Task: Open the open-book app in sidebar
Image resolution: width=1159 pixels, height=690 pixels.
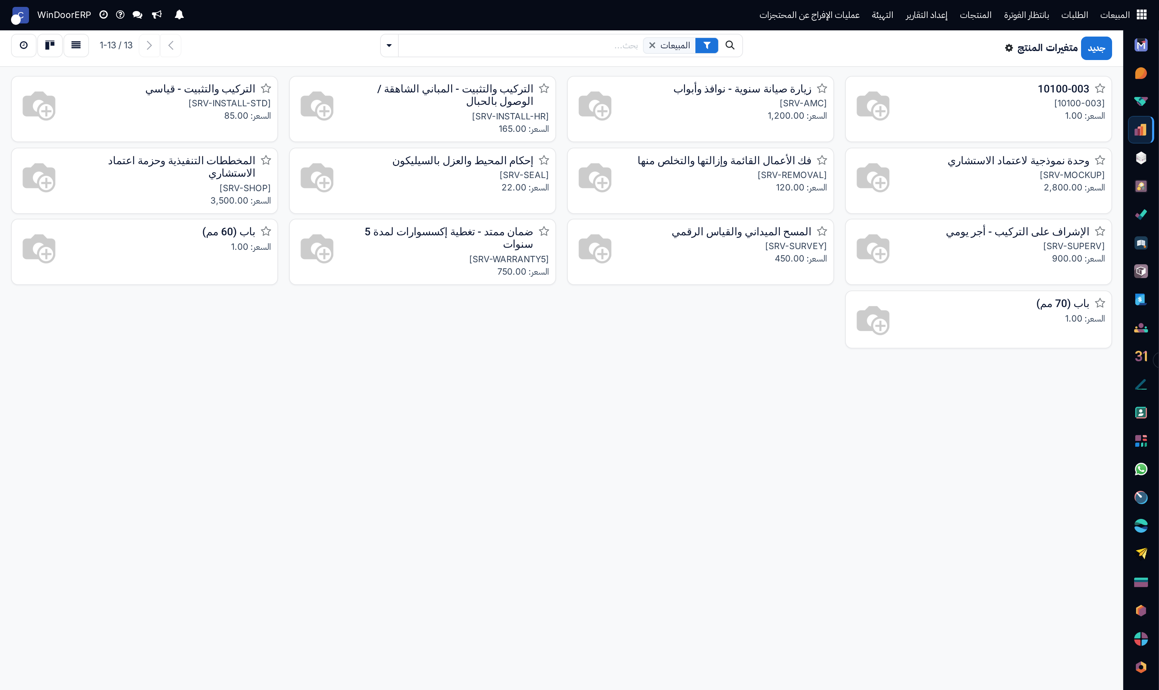Action: click(1141, 243)
